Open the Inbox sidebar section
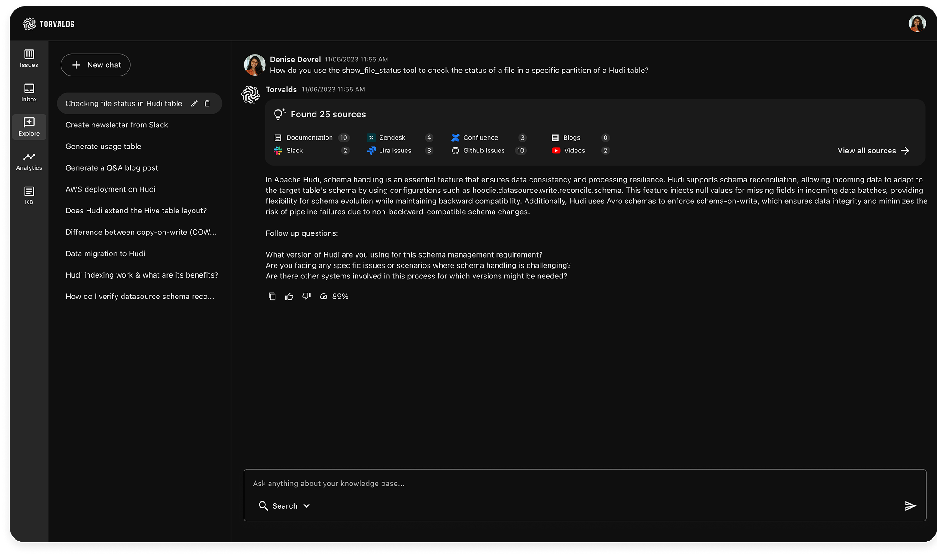This screenshot has width=937, height=556. (29, 93)
